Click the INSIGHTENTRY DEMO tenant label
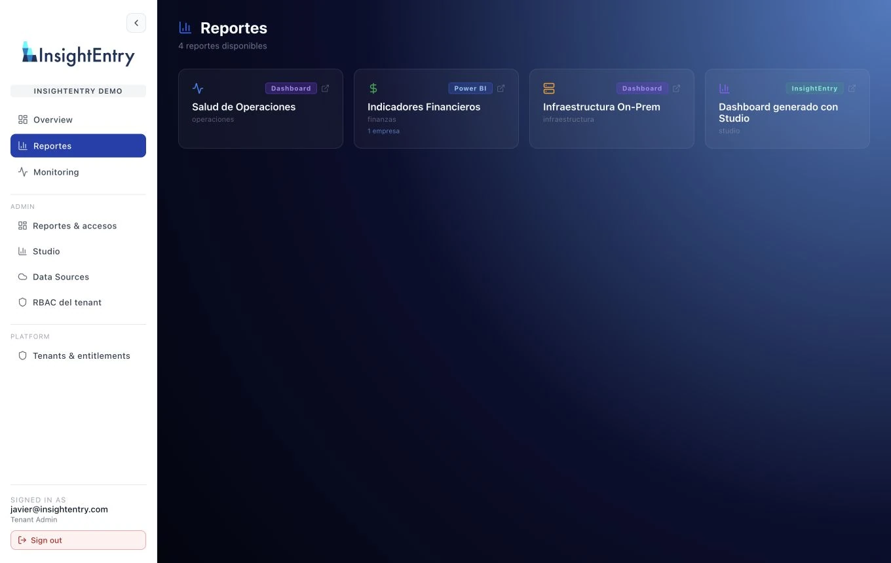Image resolution: width=891 pixels, height=563 pixels. tap(78, 91)
